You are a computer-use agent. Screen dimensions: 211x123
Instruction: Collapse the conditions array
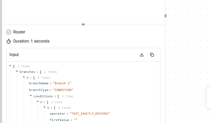click(31, 96)
